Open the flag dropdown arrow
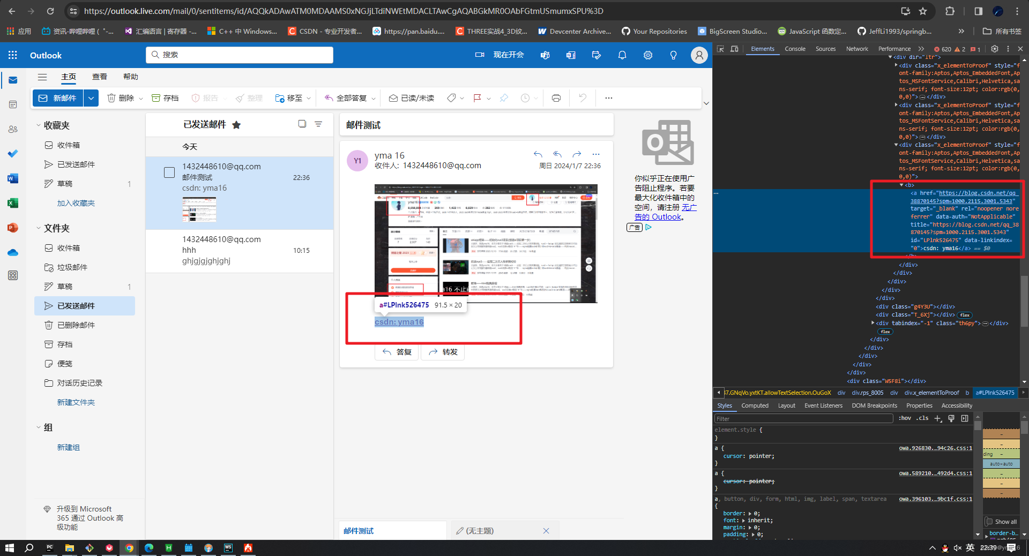1029x556 pixels. coord(489,99)
